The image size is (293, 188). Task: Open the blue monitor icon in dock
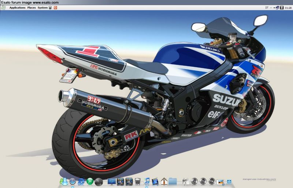click(112, 181)
